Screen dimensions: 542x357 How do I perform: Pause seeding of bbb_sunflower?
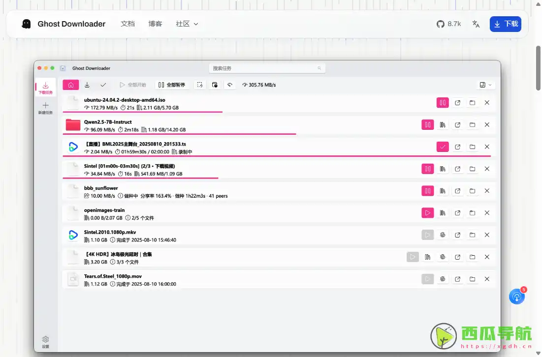[x=428, y=191]
